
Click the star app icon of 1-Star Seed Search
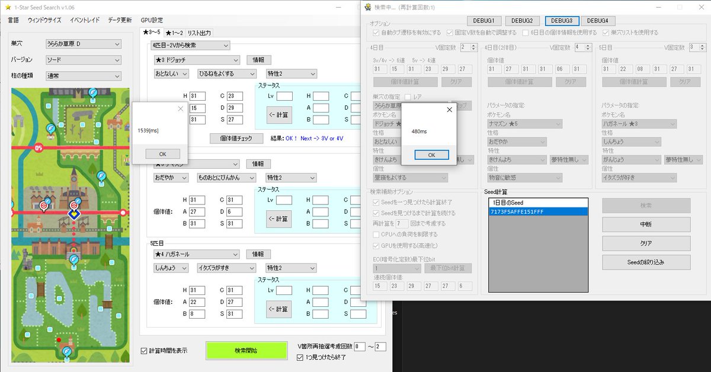point(8,7)
